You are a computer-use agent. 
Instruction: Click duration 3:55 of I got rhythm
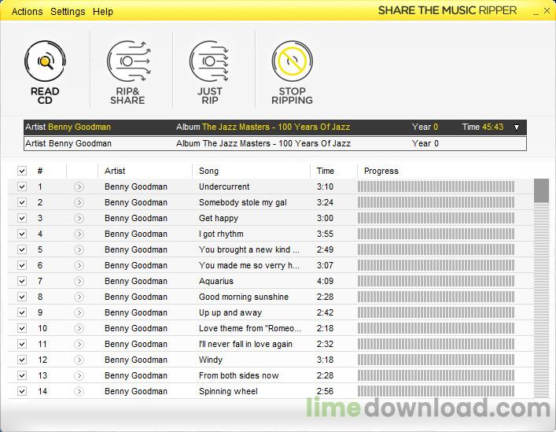click(x=325, y=234)
